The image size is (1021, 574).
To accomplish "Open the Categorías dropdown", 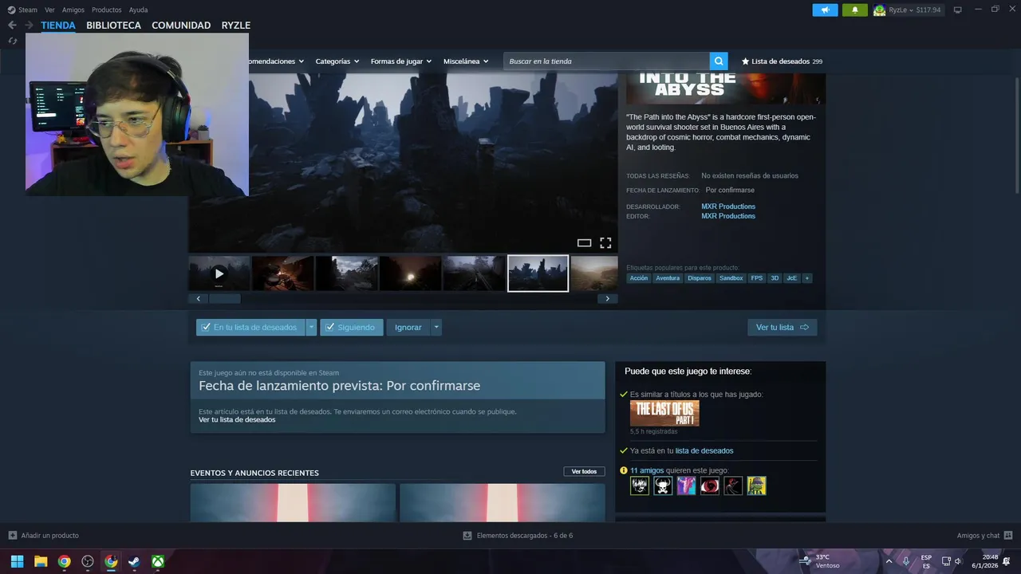I will point(337,61).
